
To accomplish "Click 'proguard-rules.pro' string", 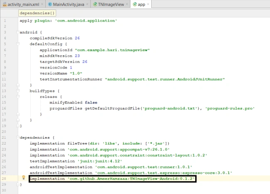I will click(230, 108).
